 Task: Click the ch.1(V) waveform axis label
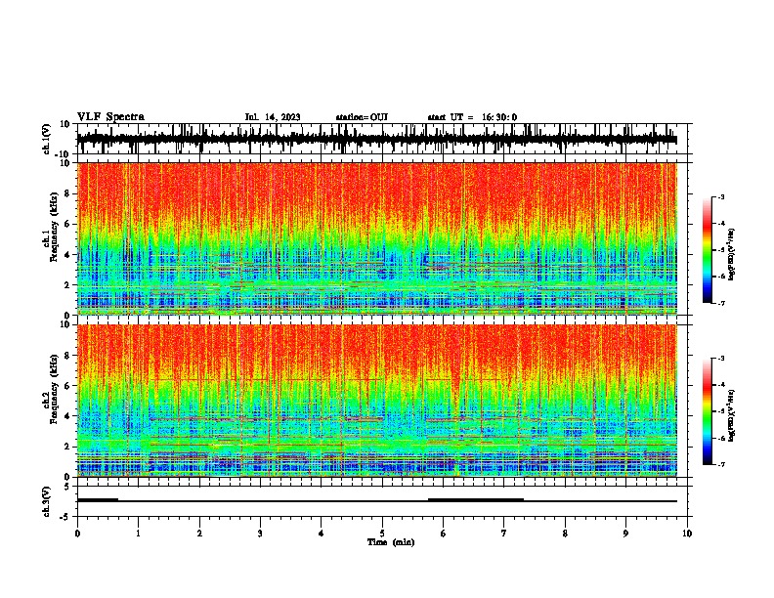[x=47, y=139]
